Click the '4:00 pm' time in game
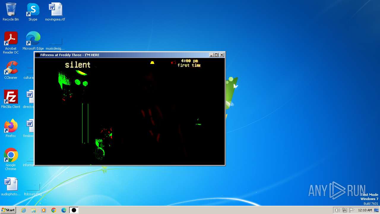 point(189,61)
